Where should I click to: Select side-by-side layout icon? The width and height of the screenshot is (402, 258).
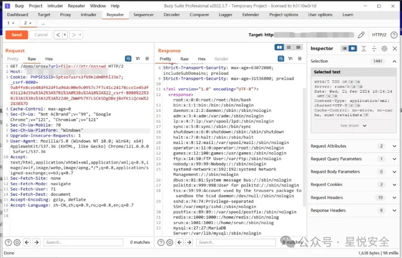(x=279, y=47)
